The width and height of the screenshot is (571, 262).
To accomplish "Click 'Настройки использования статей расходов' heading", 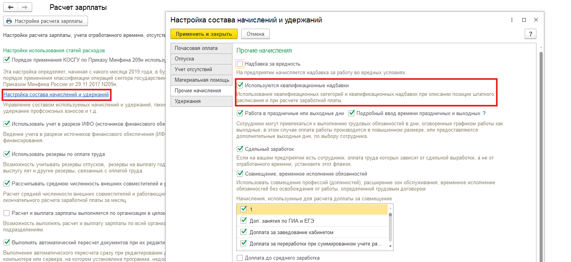I will pyautogui.click(x=54, y=50).
